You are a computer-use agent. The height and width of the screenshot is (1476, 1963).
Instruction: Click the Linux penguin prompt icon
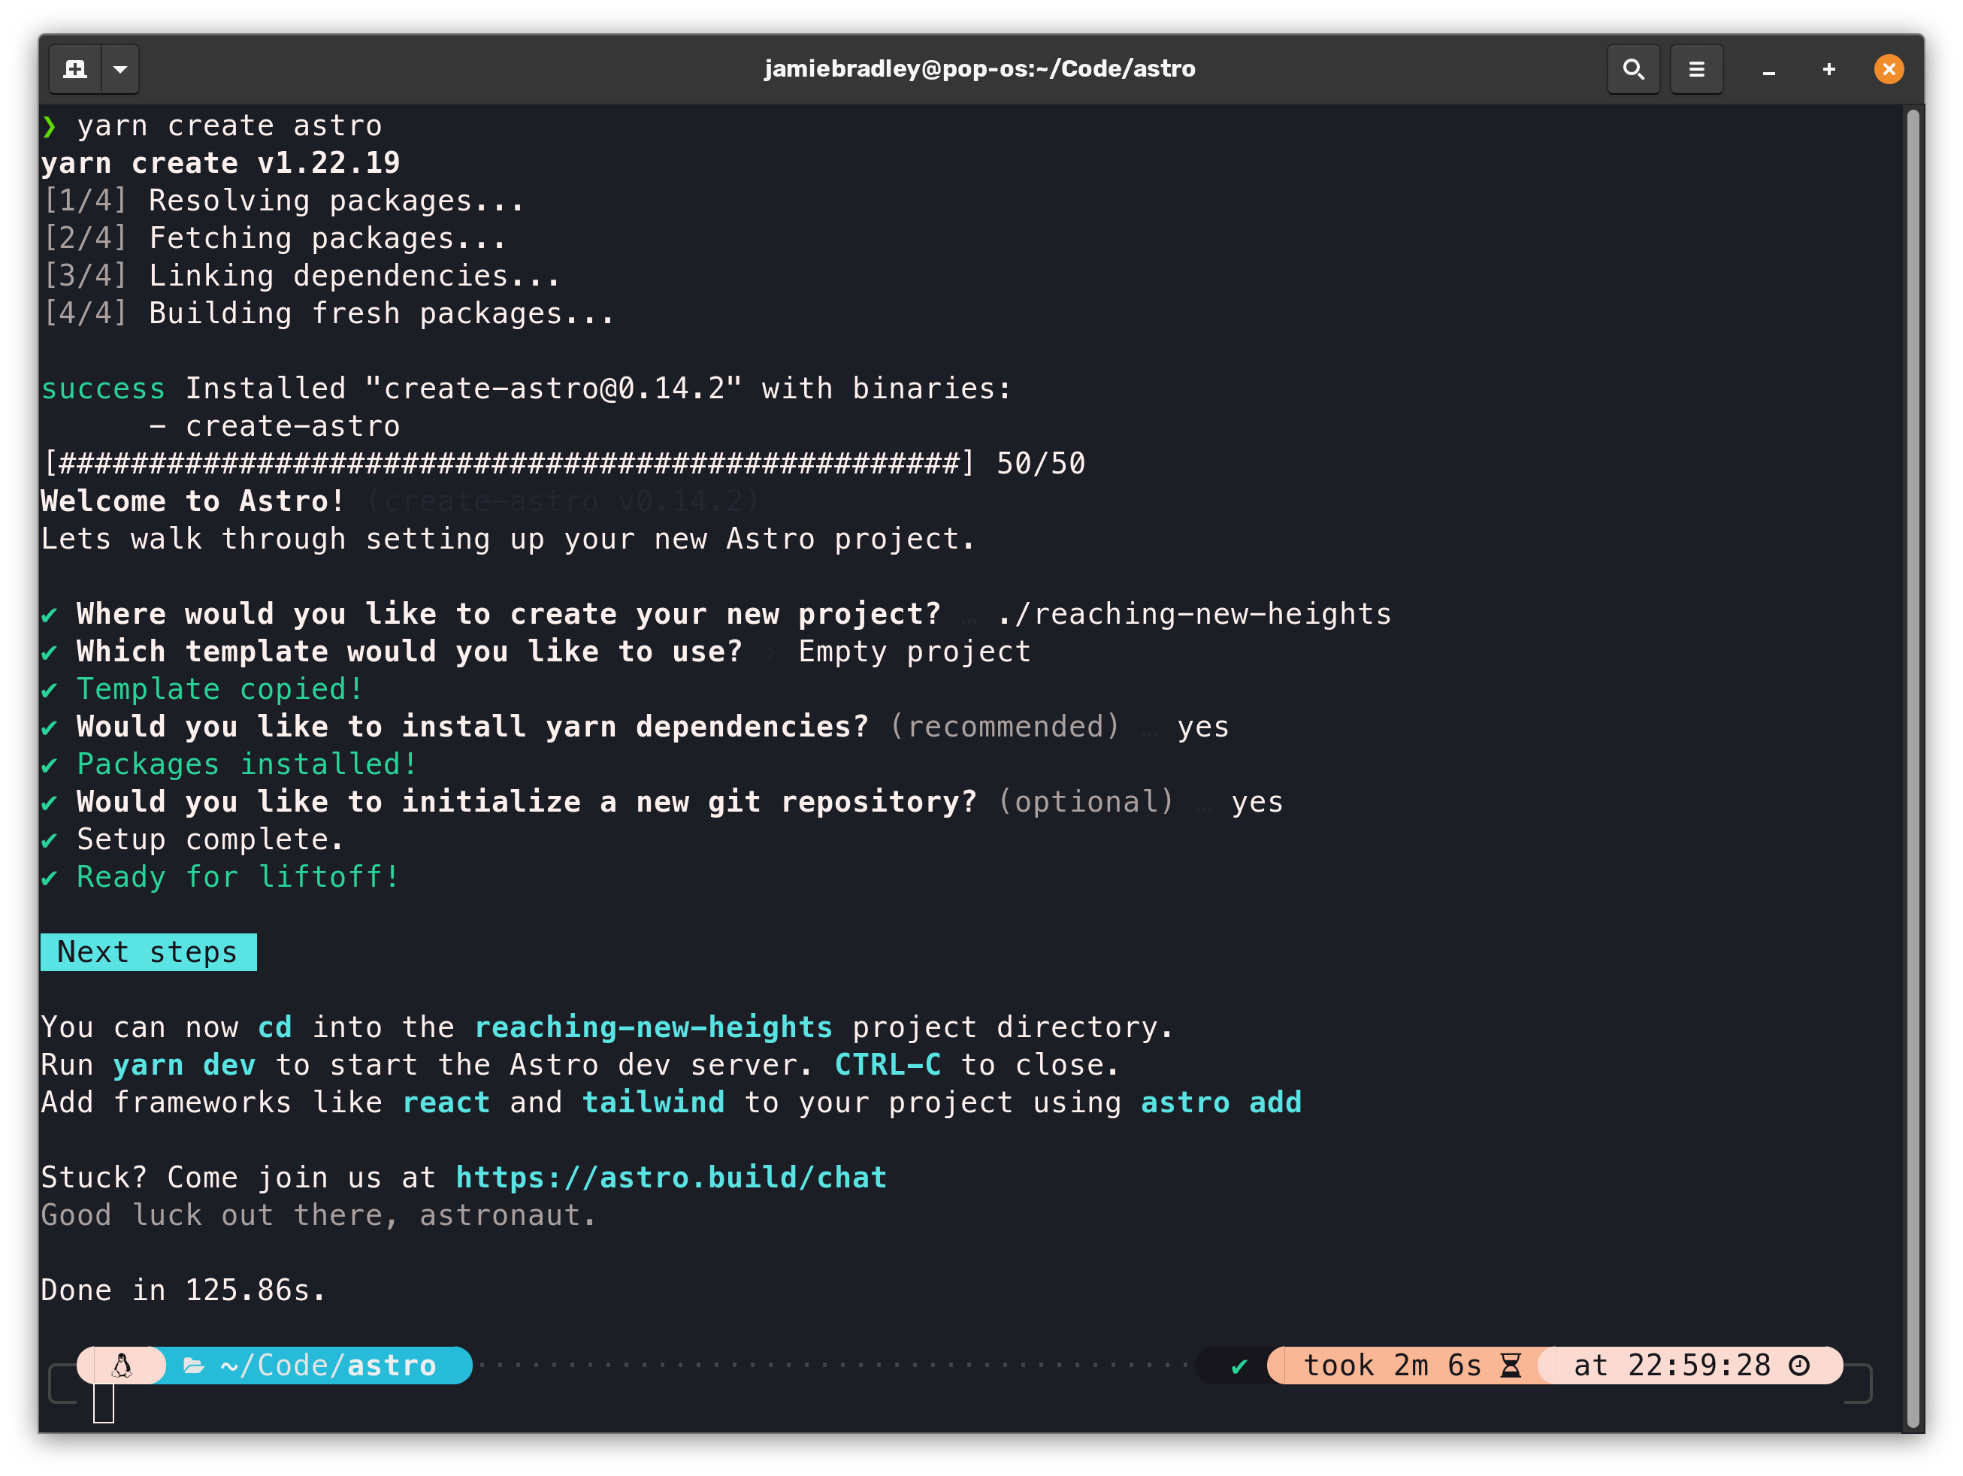click(x=122, y=1365)
